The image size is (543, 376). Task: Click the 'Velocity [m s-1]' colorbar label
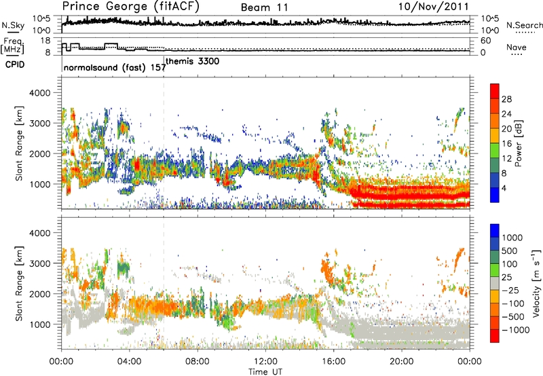[x=536, y=283]
